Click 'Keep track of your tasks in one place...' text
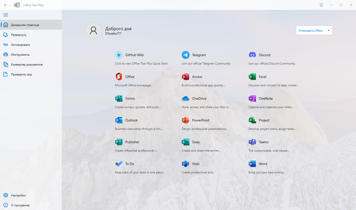Image resolution: width=356 pixels, height=210 pixels. 140,173
